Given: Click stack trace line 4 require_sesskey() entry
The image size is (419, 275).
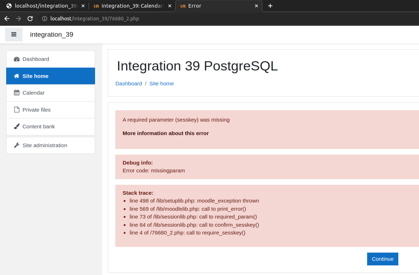Looking at the screenshot, I should pos(187,233).
